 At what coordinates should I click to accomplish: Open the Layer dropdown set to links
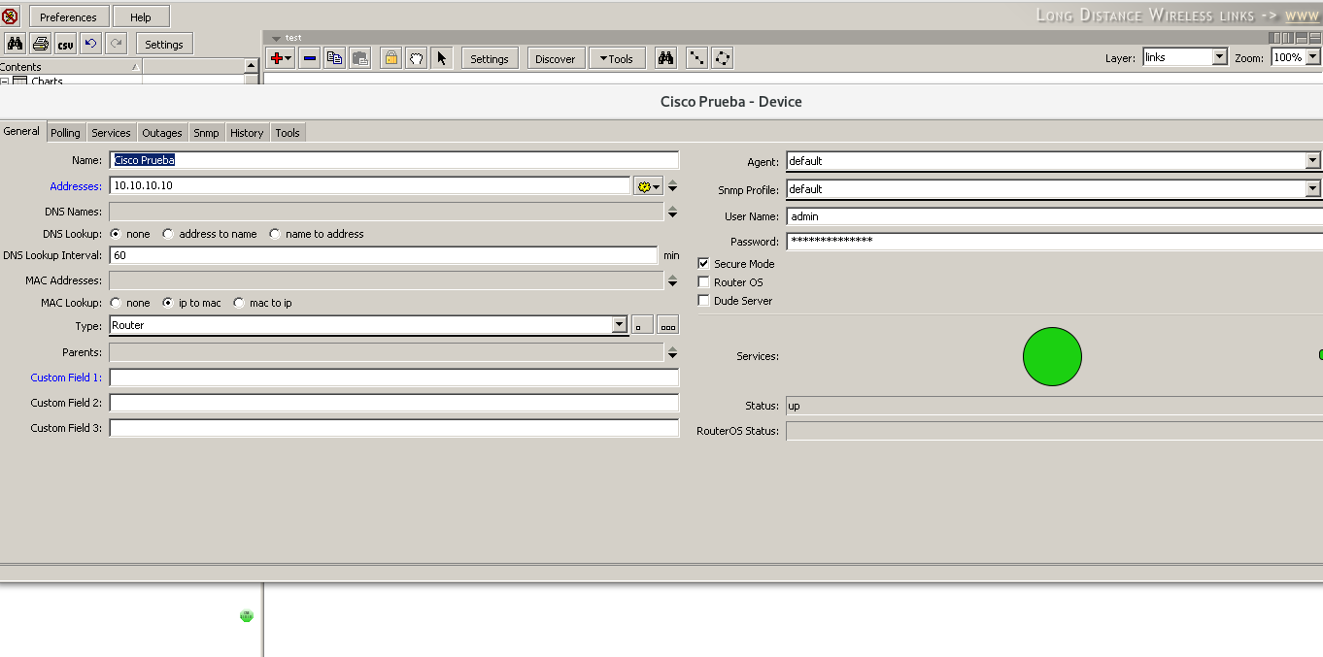pyautogui.click(x=1220, y=57)
